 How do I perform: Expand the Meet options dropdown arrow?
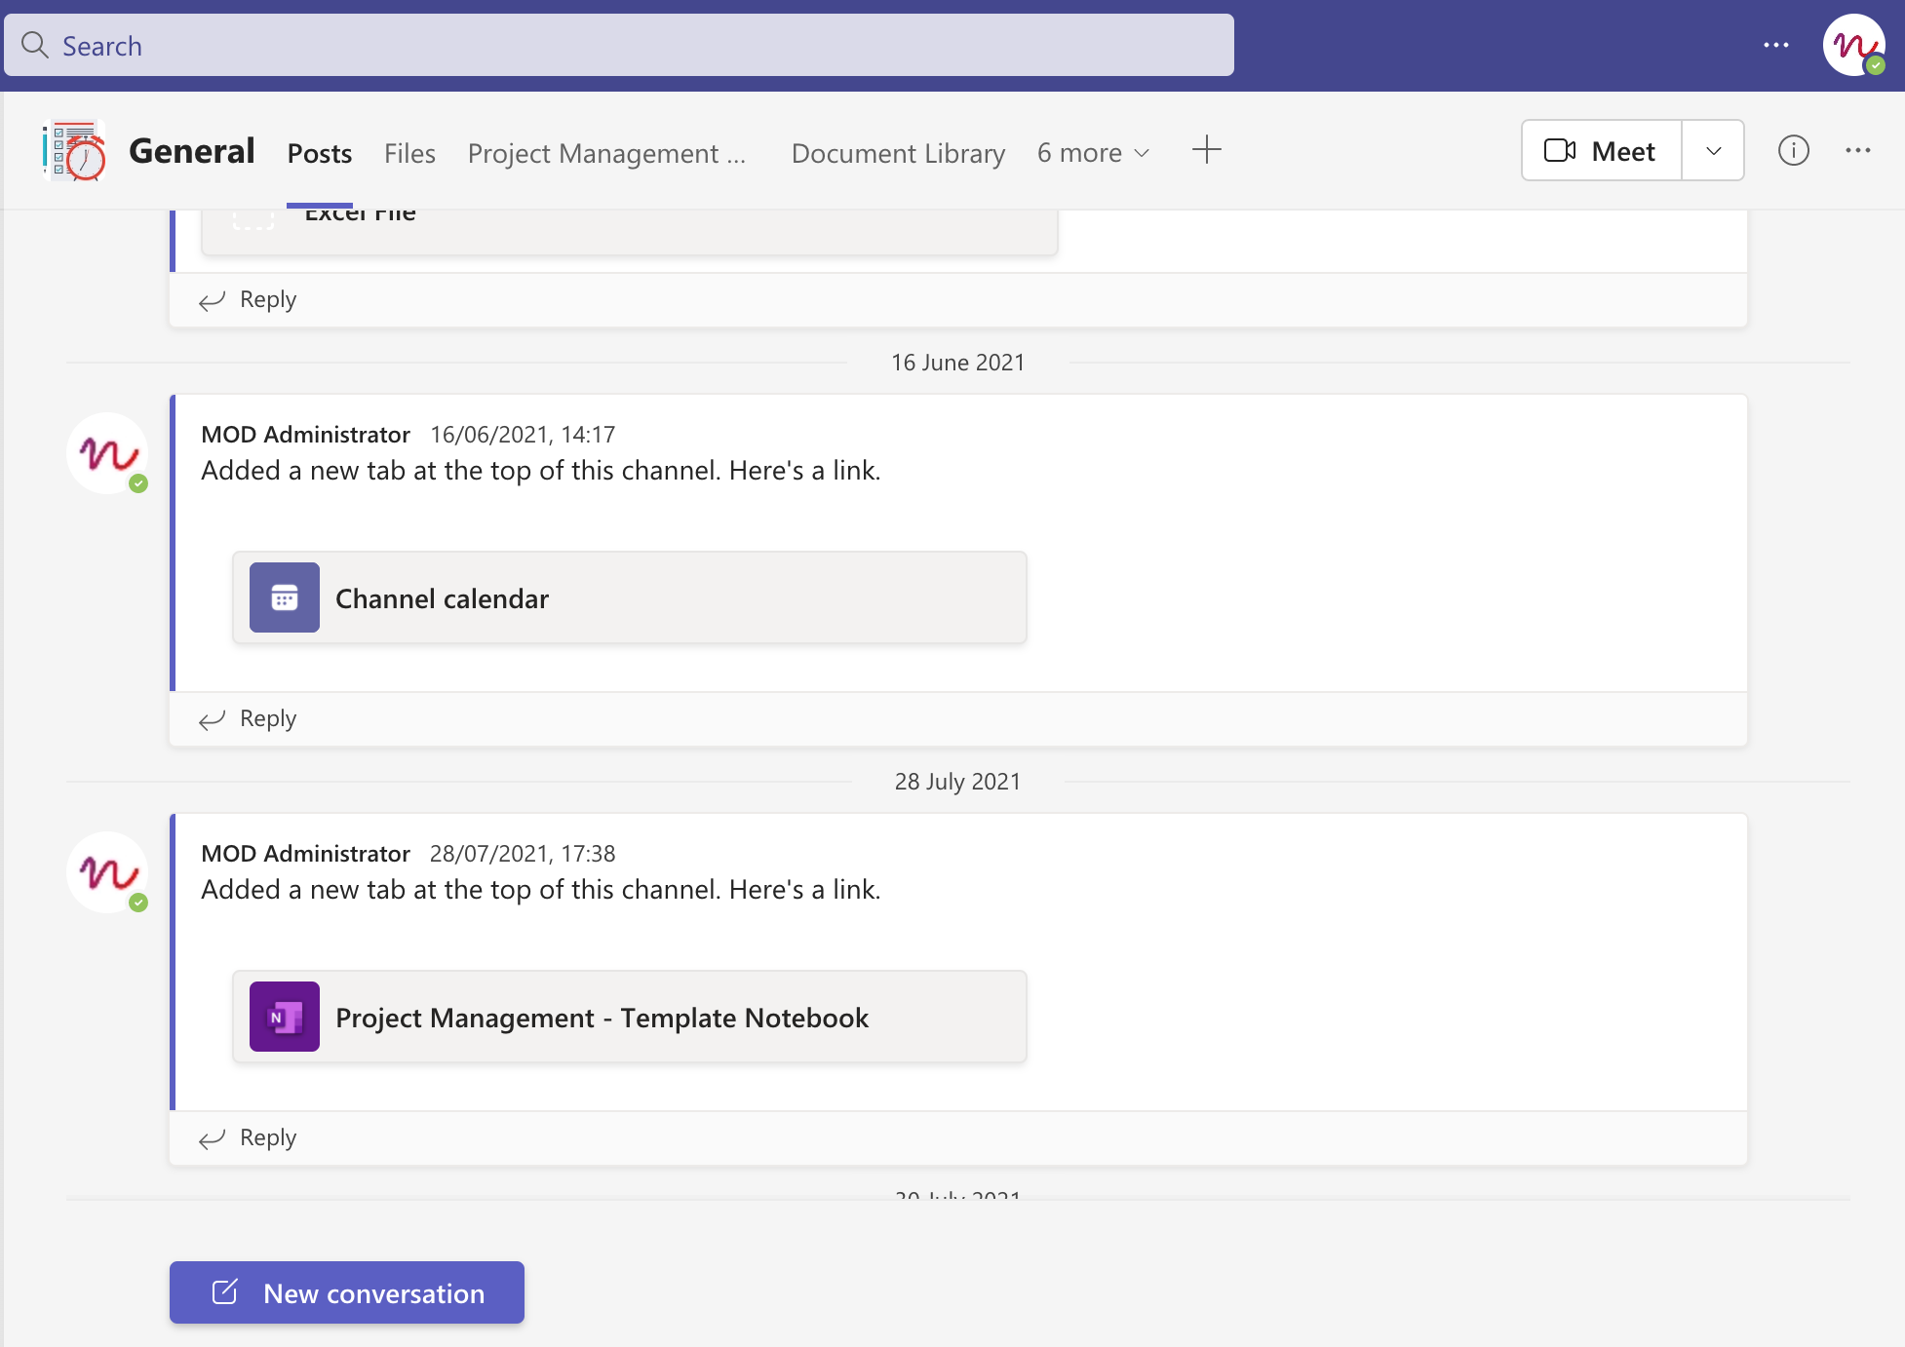point(1713,151)
